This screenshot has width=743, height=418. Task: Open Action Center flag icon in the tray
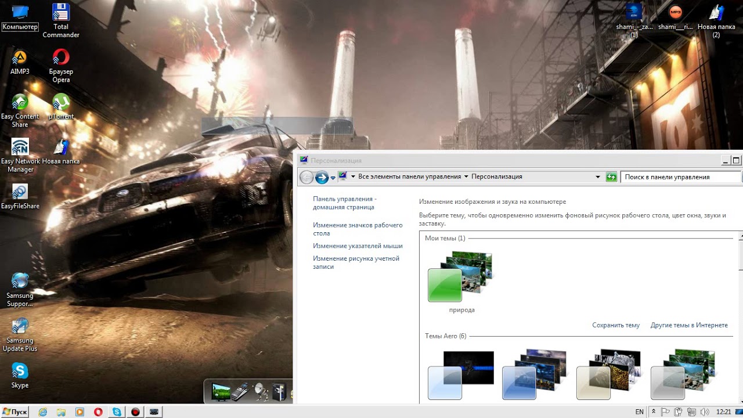[666, 412]
